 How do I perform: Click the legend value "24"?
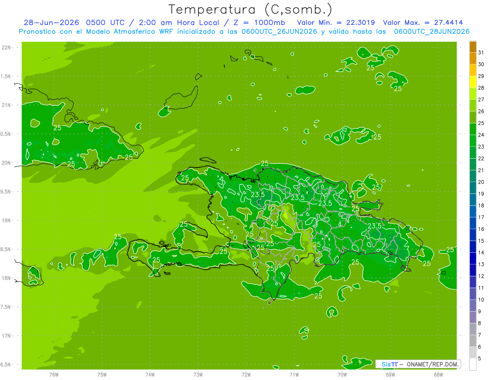[481, 135]
